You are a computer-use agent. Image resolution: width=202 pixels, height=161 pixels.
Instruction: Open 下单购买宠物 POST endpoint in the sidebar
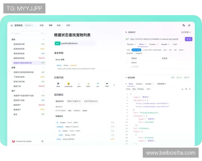[28, 77]
